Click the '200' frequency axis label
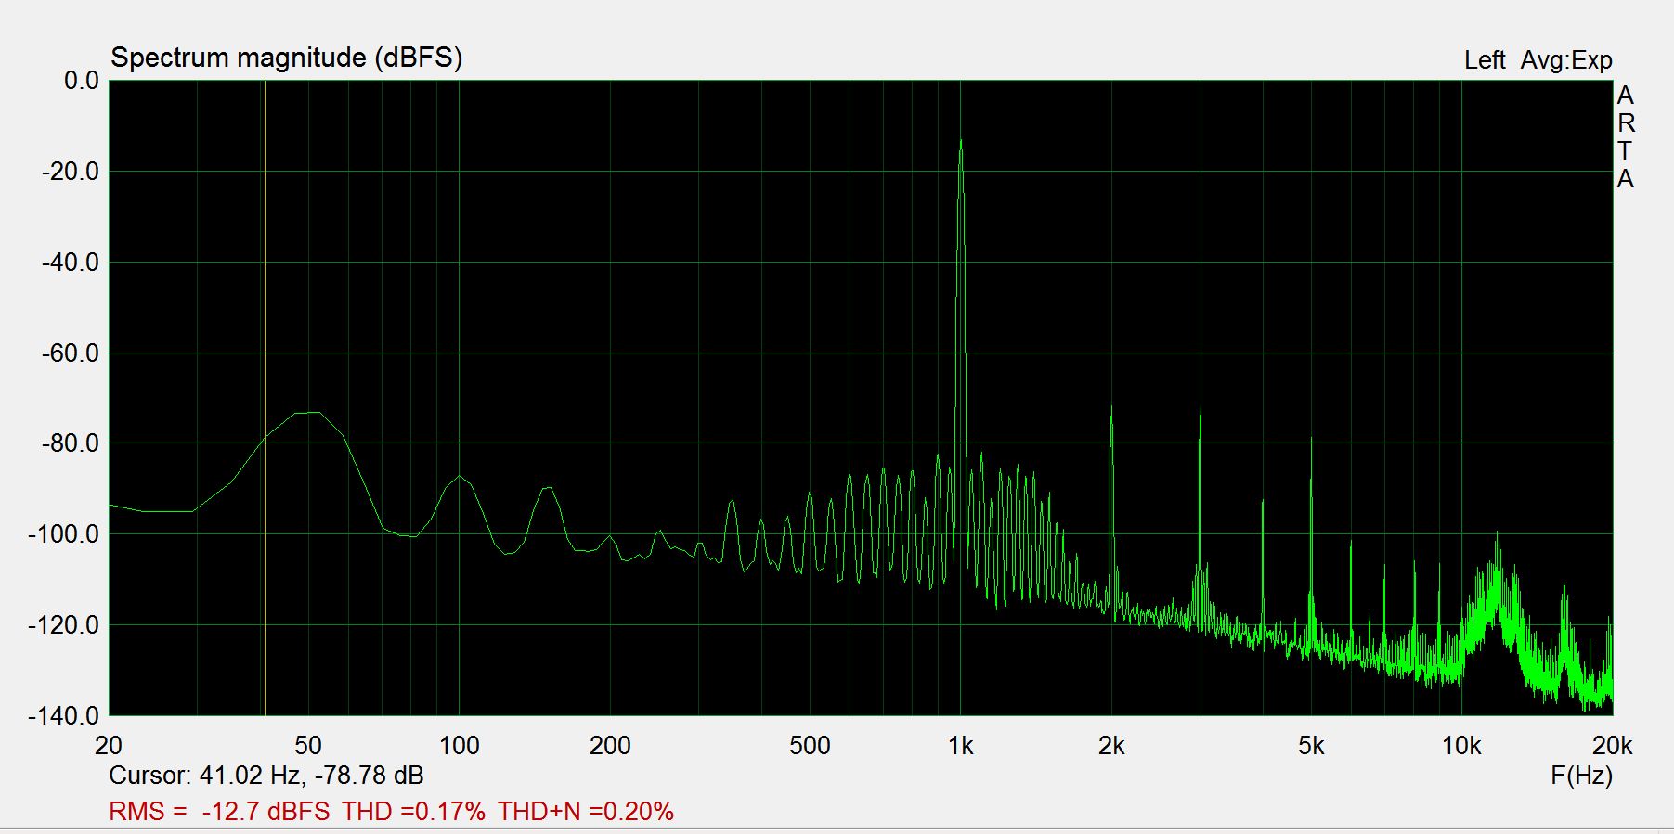Viewport: 1674px width, 834px height. pos(610,746)
